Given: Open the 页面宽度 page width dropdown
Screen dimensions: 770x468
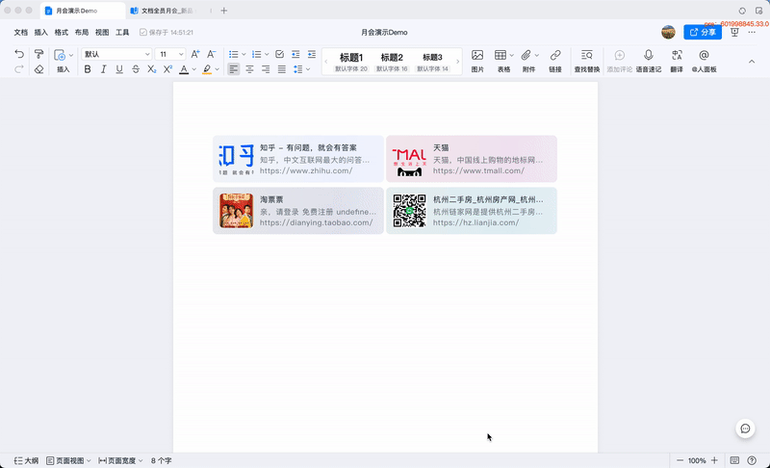Looking at the screenshot, I should (121, 460).
